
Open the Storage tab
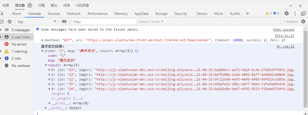161,14
